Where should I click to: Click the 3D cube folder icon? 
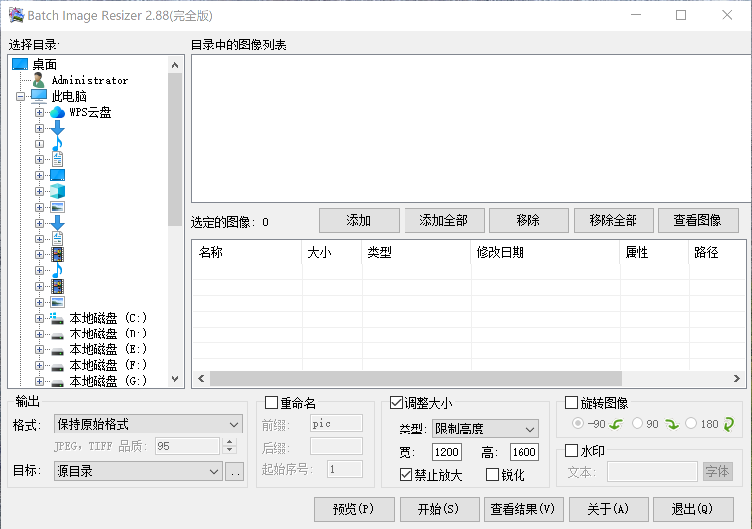click(58, 191)
